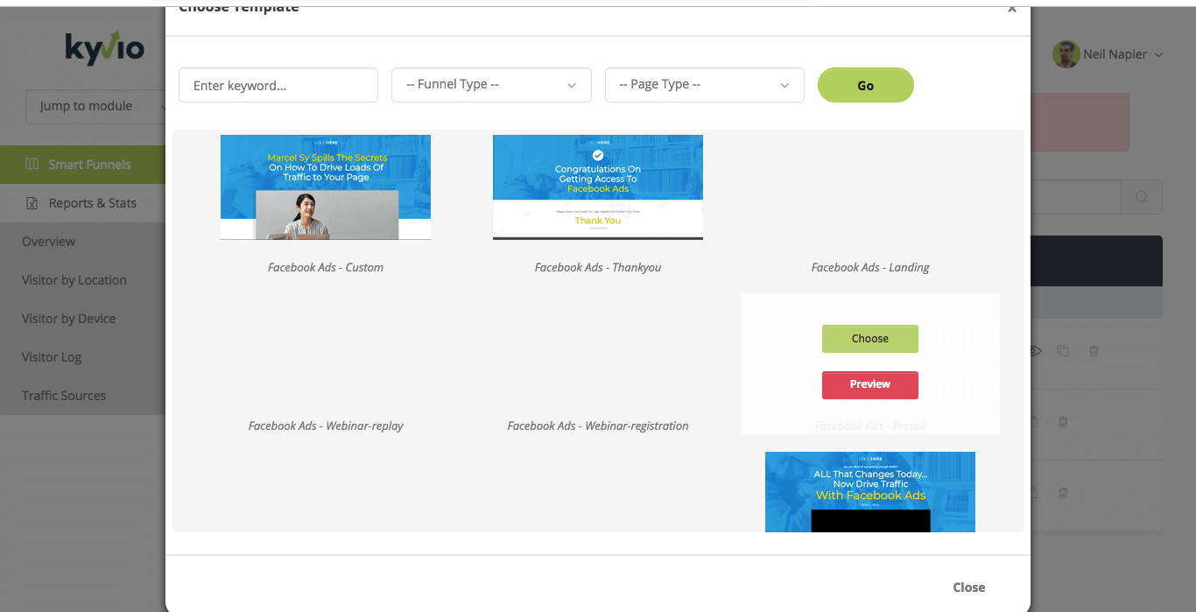The image size is (1196, 612).
Task: Select Visitor by Location in the sidebar
Action: tap(74, 280)
